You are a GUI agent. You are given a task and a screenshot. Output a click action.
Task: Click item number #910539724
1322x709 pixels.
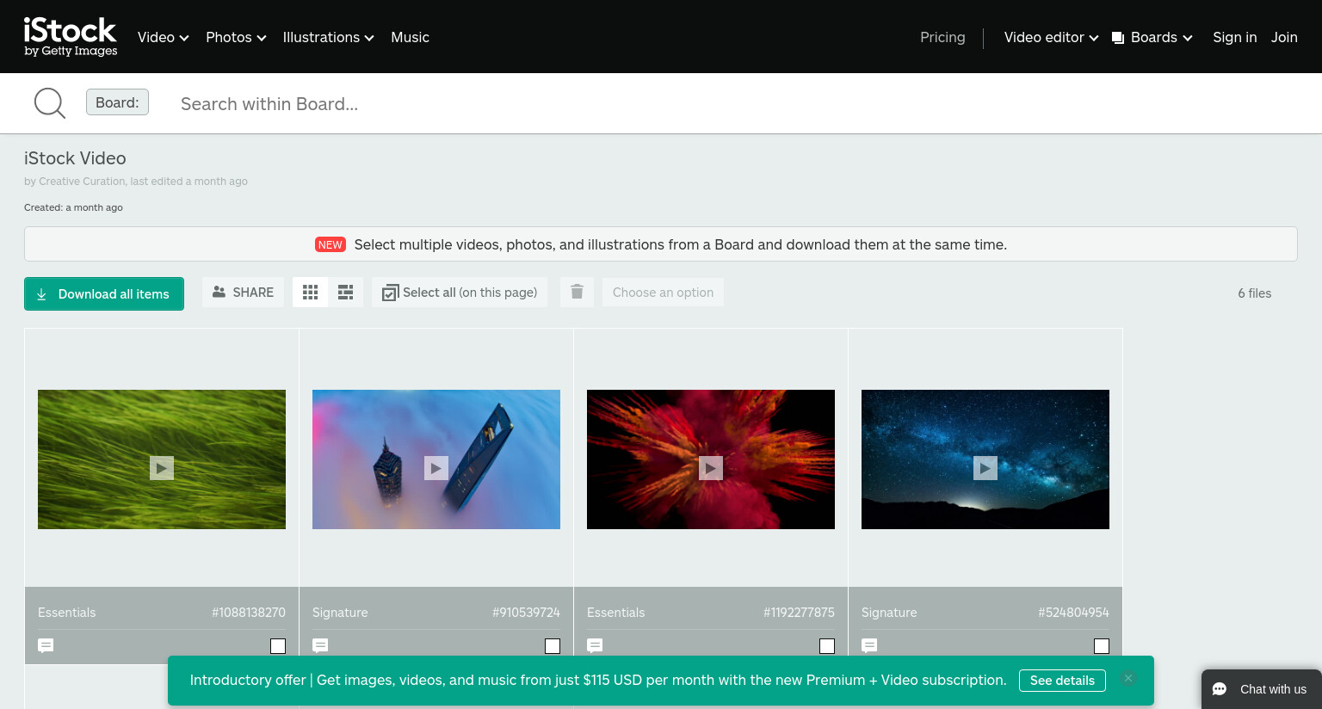tap(526, 613)
